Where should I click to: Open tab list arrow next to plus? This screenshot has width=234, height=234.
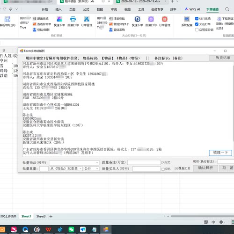(x=177, y=1)
